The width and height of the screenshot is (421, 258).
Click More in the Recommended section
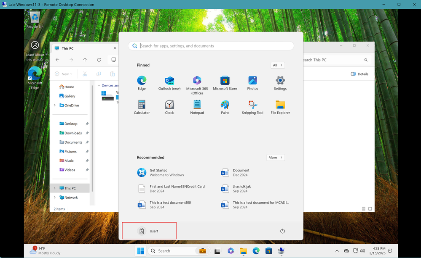(276, 158)
